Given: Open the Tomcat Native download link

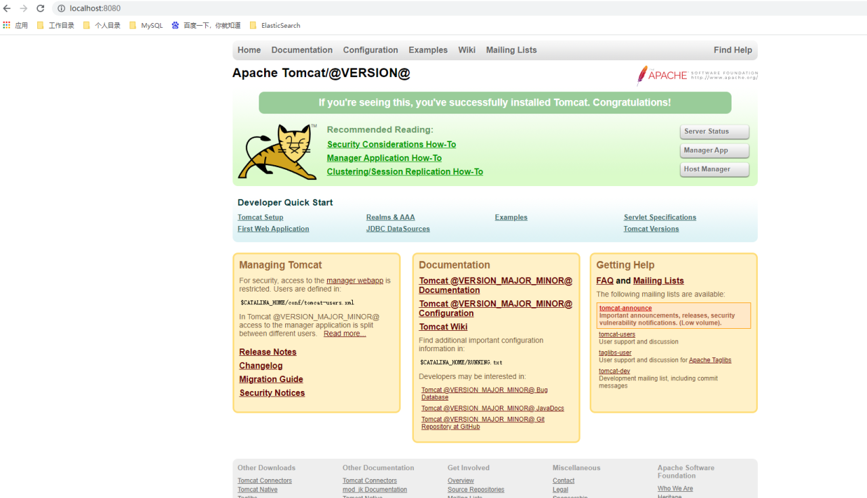Looking at the screenshot, I should coord(257,489).
